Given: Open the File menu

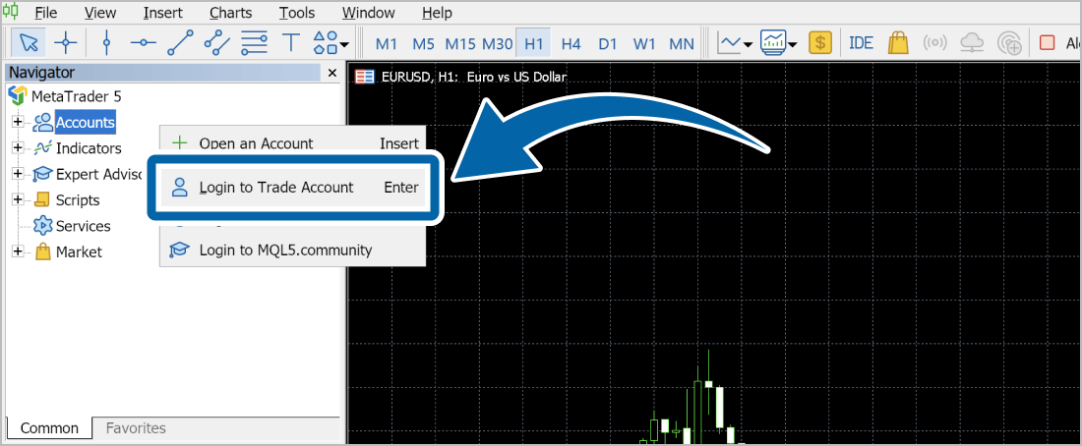Looking at the screenshot, I should coord(45,13).
